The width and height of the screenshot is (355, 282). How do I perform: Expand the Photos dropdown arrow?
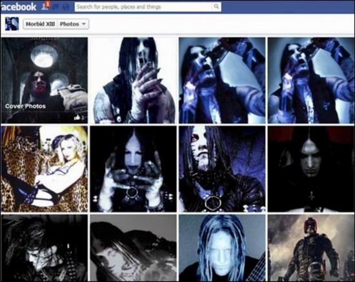pyautogui.click(x=84, y=24)
